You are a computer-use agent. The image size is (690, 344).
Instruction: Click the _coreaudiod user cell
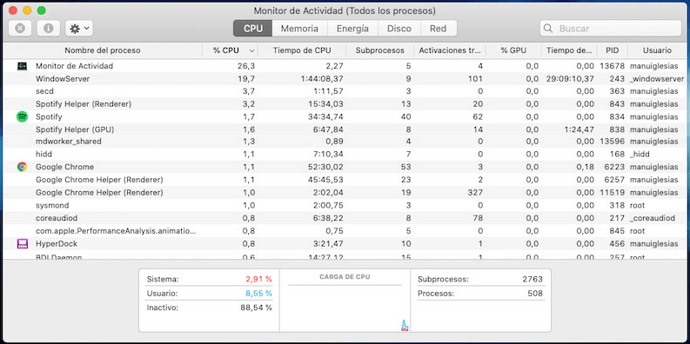[x=653, y=218]
